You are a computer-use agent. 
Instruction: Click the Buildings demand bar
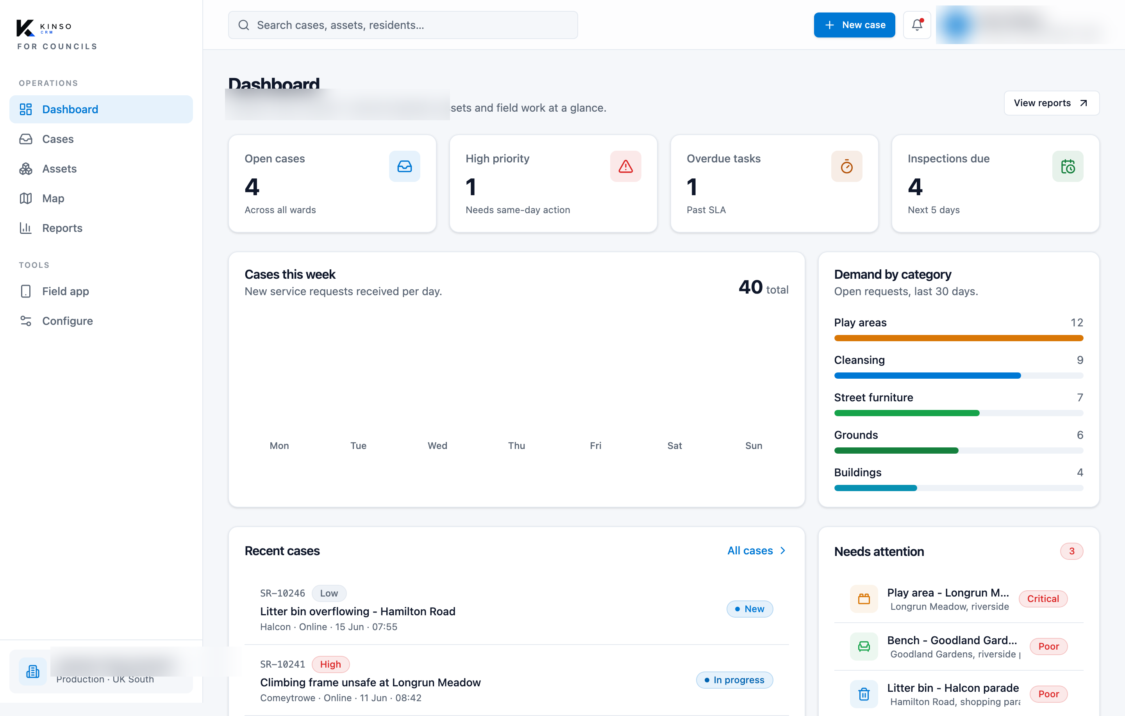click(958, 488)
